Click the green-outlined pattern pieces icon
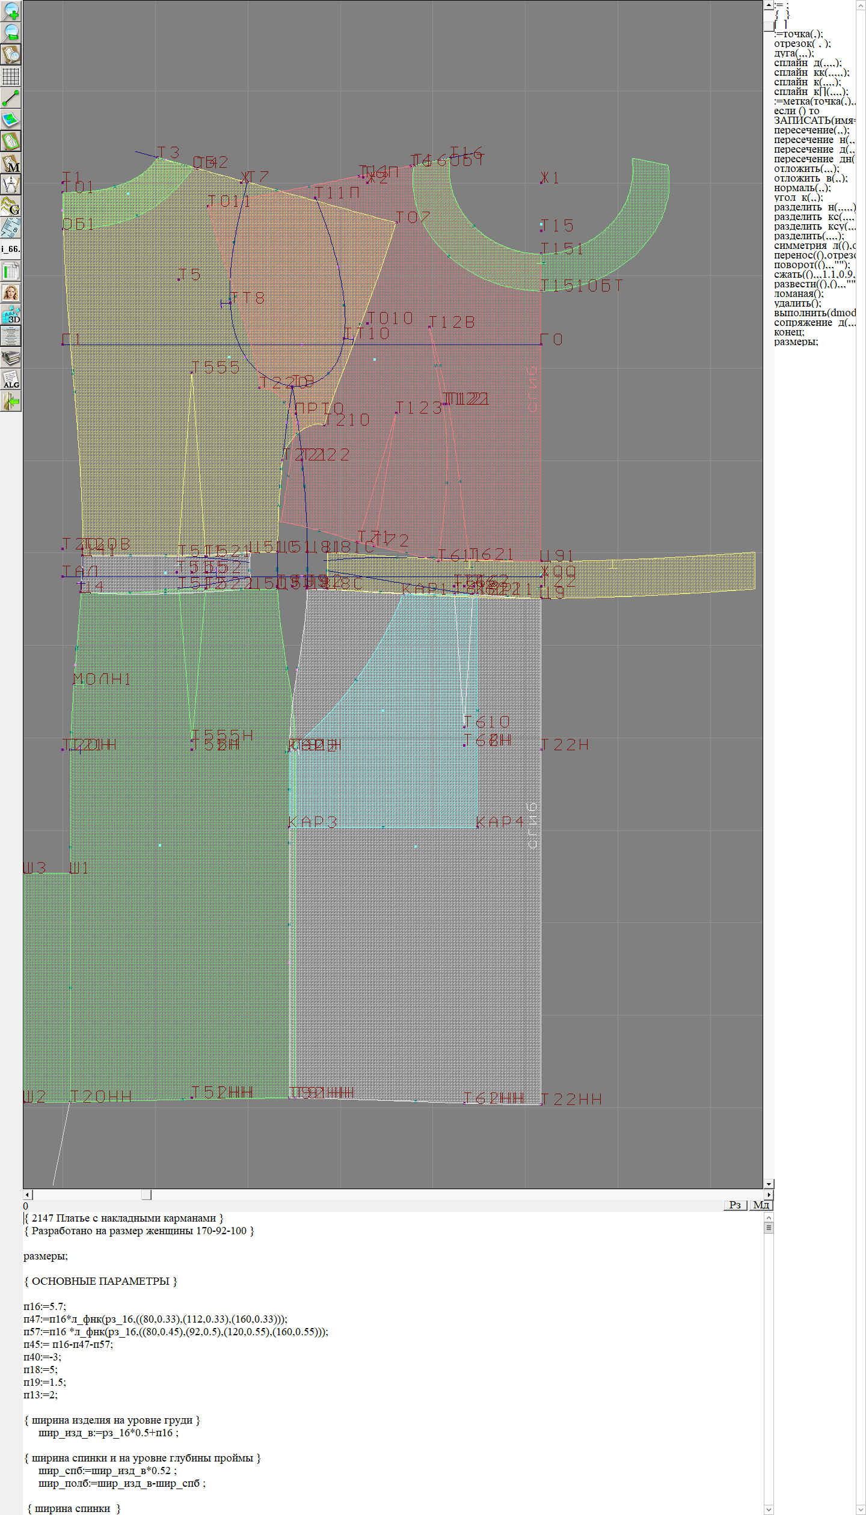The width and height of the screenshot is (866, 1515). pyautogui.click(x=11, y=142)
